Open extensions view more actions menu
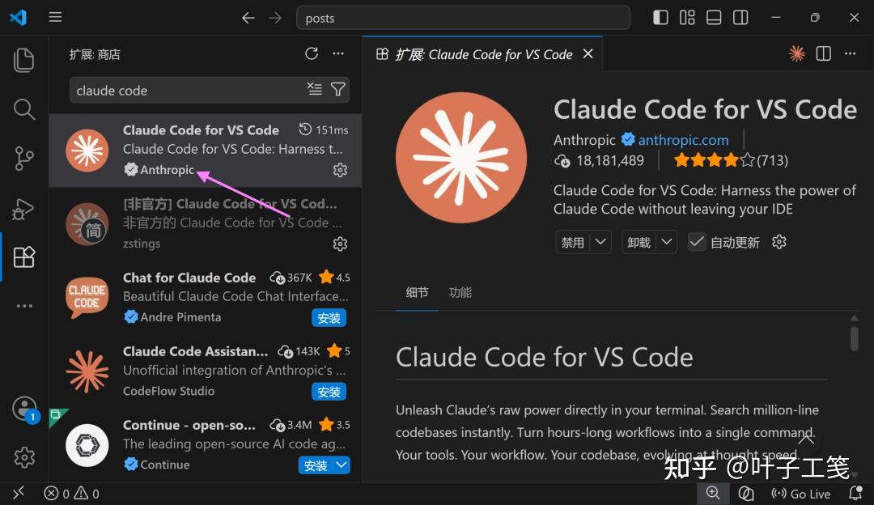Viewport: 874px width, 505px height. 338,53
